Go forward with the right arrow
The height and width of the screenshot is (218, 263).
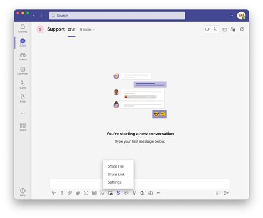click(x=42, y=16)
